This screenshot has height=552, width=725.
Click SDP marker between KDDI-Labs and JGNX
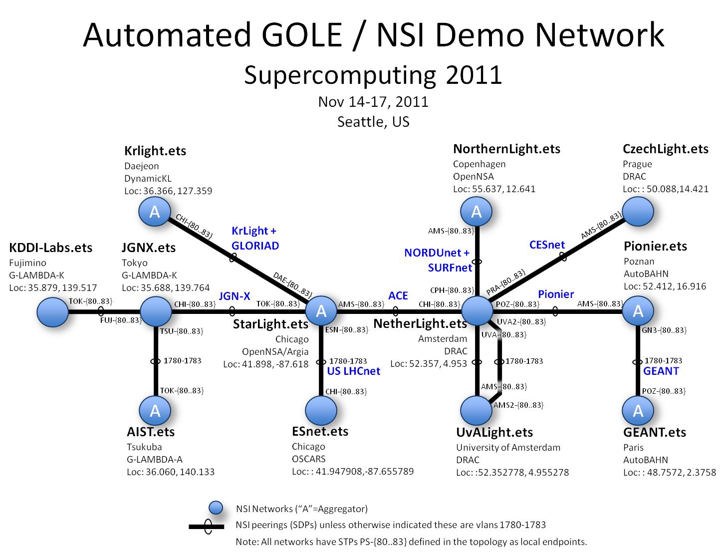(101, 311)
